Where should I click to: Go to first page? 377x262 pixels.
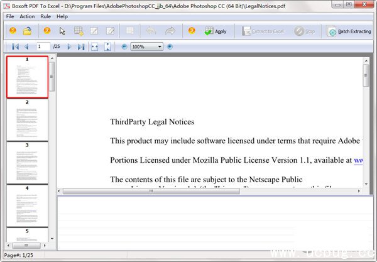click(x=15, y=46)
